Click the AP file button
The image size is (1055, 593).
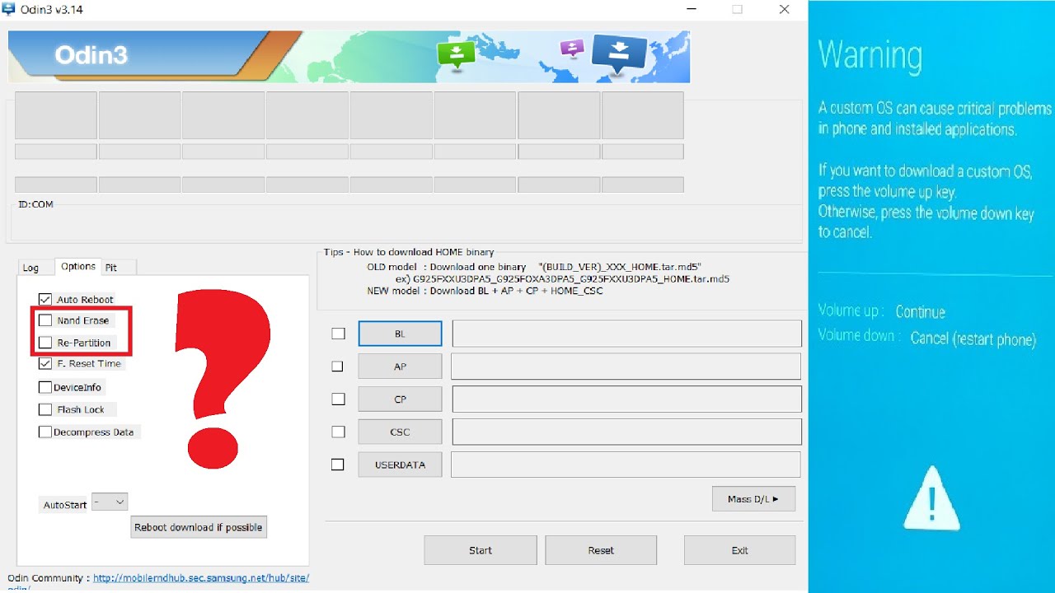[400, 367]
